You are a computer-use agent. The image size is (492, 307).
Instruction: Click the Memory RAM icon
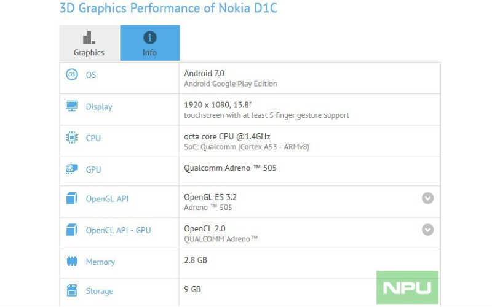click(72, 262)
